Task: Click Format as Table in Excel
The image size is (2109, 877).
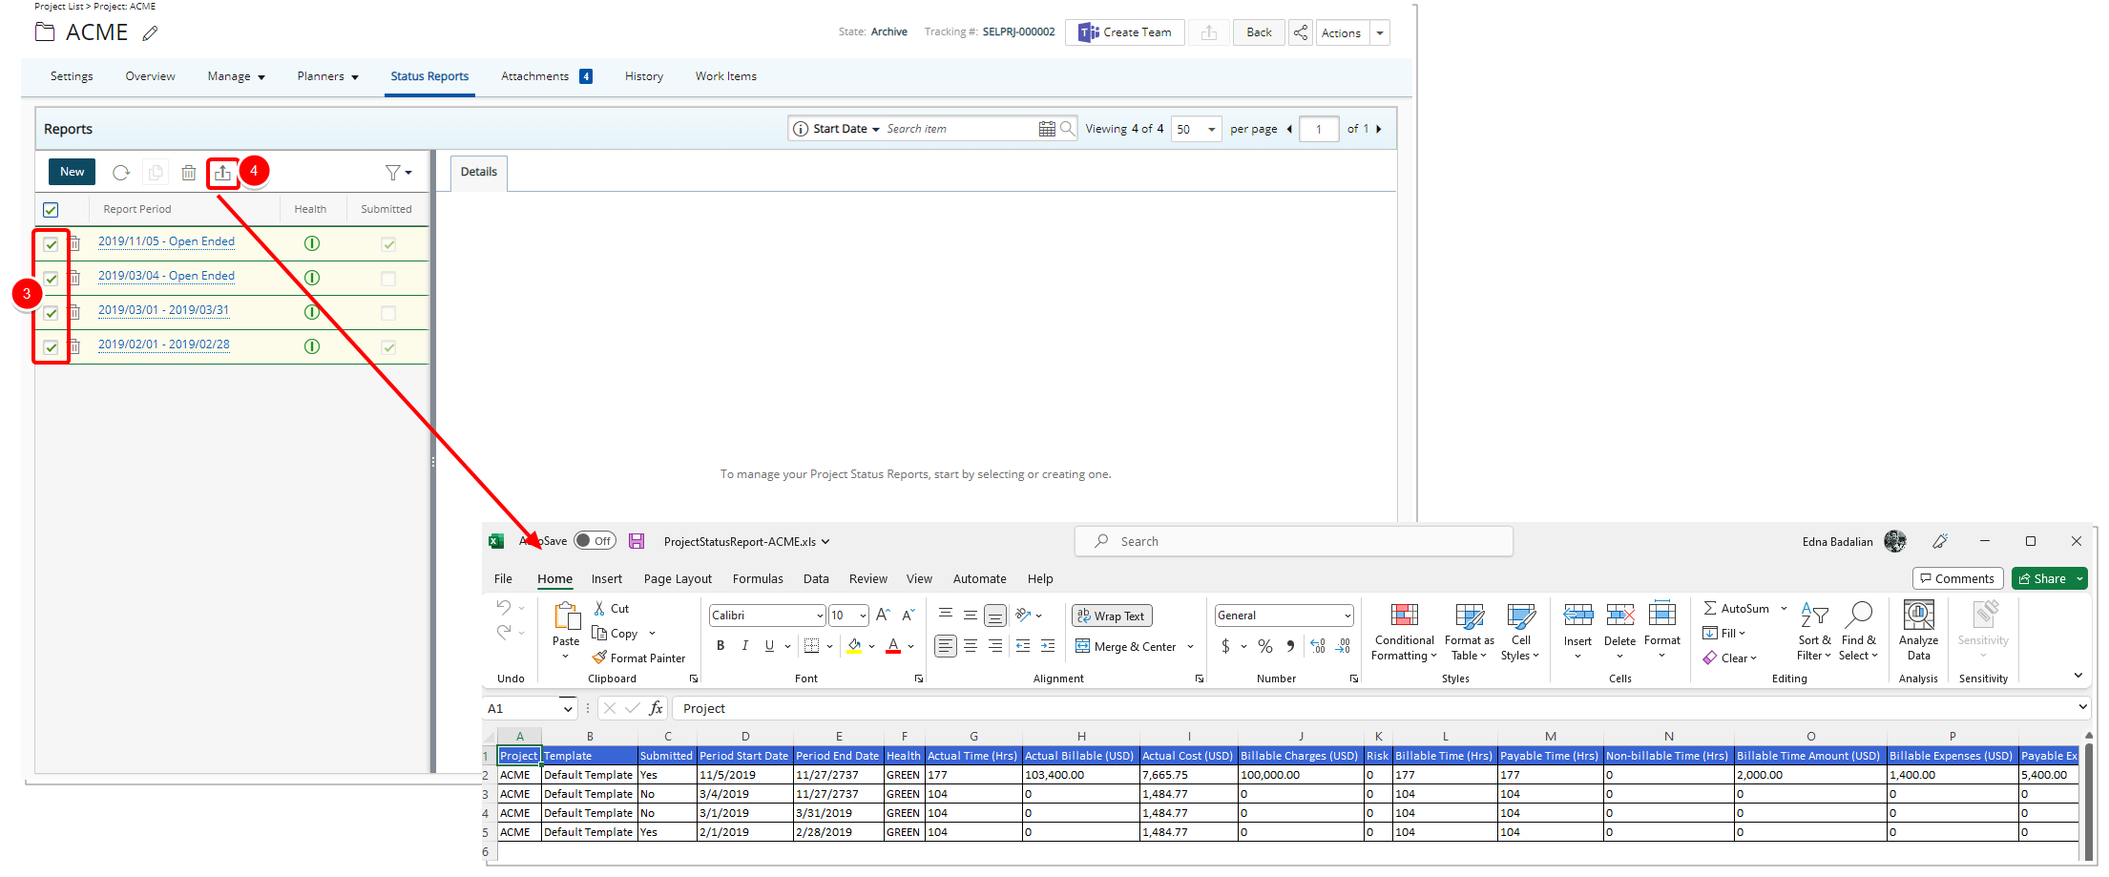Action: point(1469,631)
